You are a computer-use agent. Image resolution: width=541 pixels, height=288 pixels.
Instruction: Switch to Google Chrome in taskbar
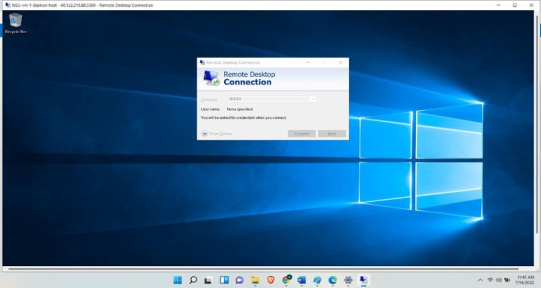[x=286, y=280]
